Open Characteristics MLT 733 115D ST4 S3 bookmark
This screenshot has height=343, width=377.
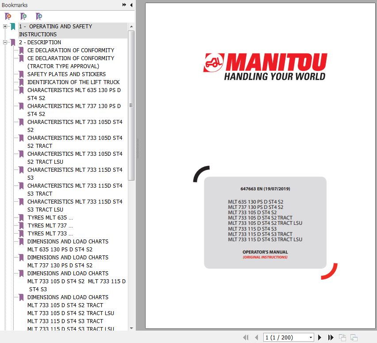coord(75,173)
